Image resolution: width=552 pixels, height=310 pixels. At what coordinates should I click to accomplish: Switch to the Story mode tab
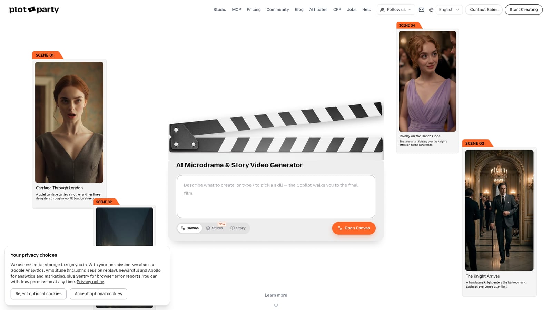click(238, 228)
